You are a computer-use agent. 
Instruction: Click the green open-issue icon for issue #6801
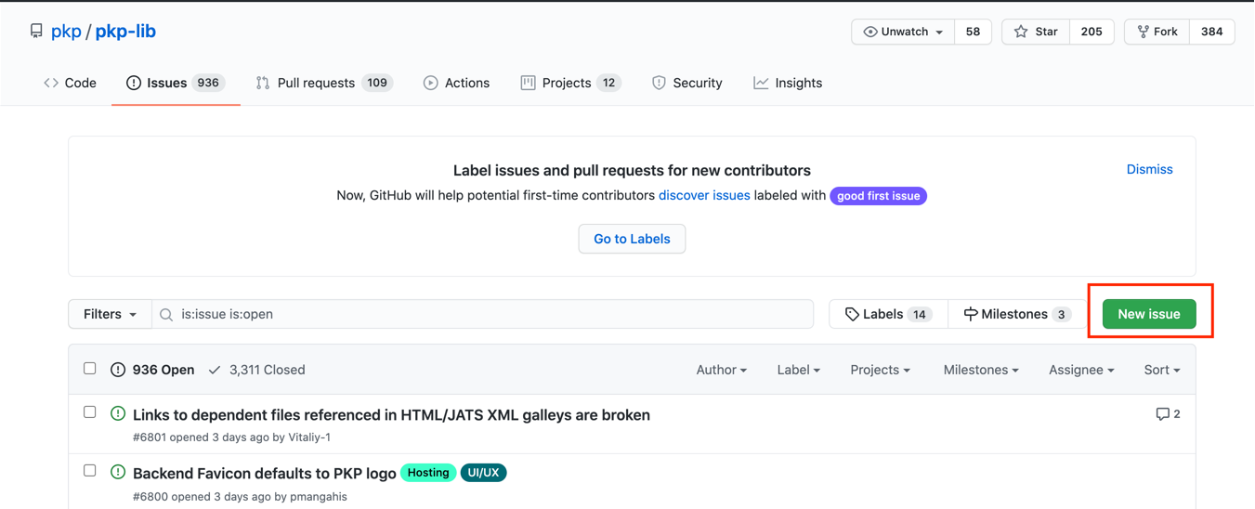(x=118, y=414)
